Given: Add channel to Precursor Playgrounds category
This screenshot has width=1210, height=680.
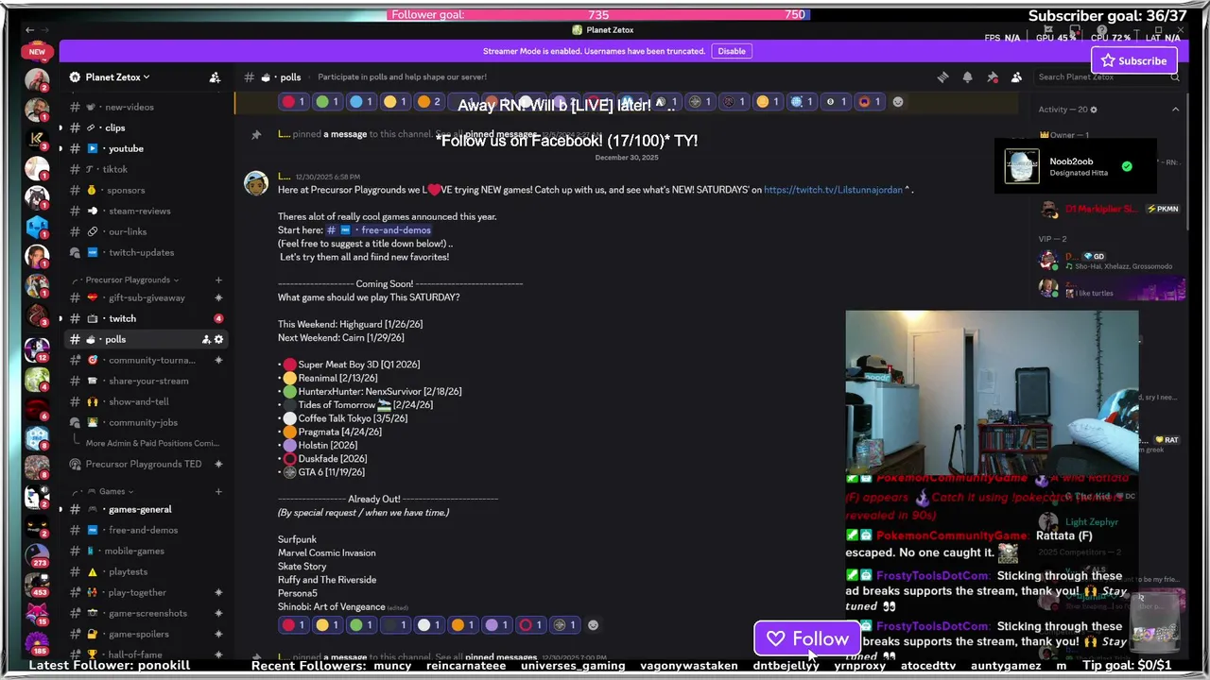Looking at the screenshot, I should (x=218, y=280).
